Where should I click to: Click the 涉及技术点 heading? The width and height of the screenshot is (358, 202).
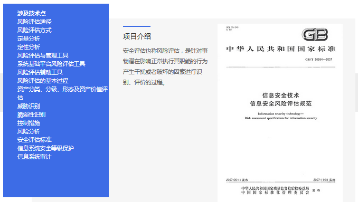(x=32, y=13)
